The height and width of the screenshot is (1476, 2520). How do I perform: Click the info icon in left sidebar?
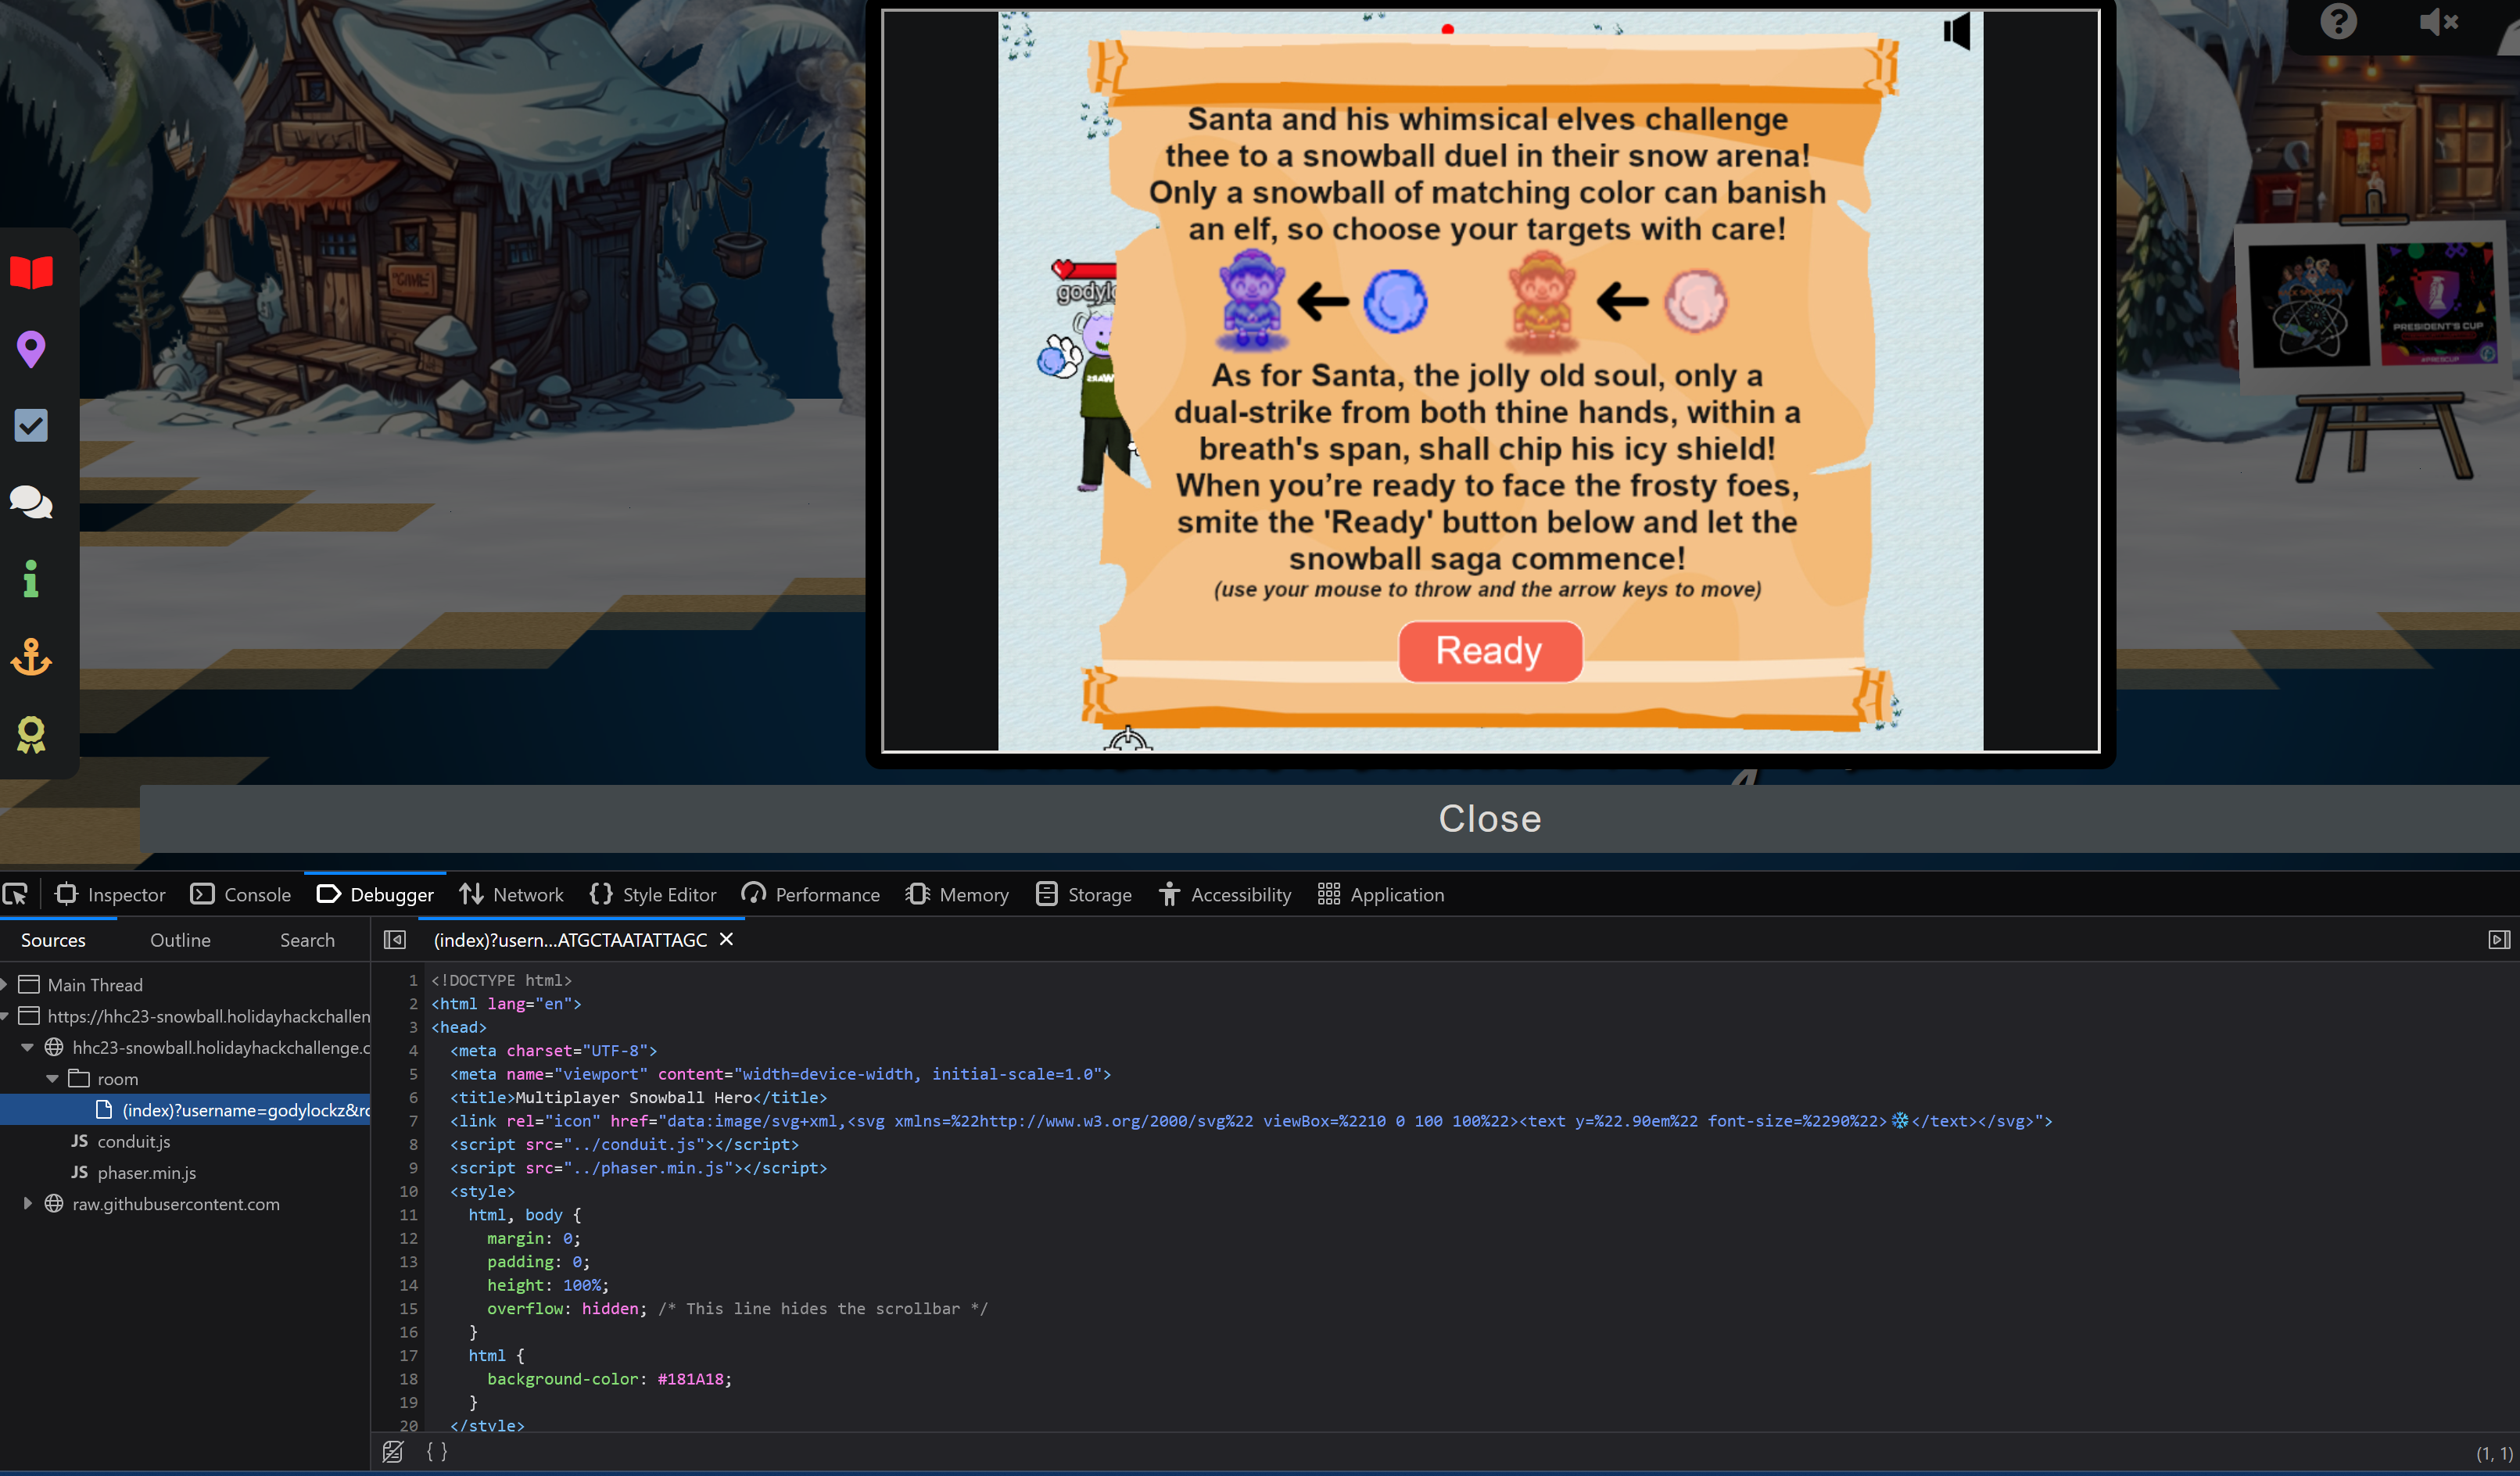[30, 580]
